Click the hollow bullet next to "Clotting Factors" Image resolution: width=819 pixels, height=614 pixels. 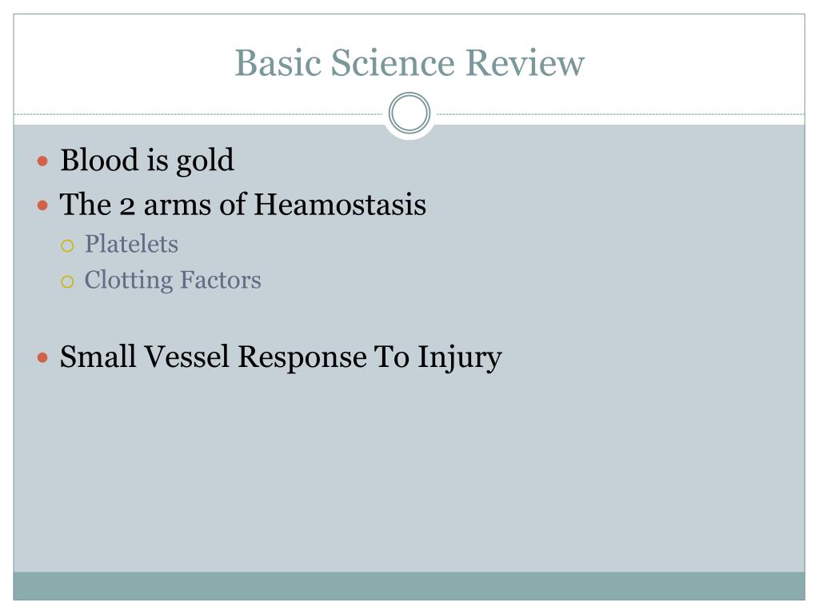coord(68,281)
